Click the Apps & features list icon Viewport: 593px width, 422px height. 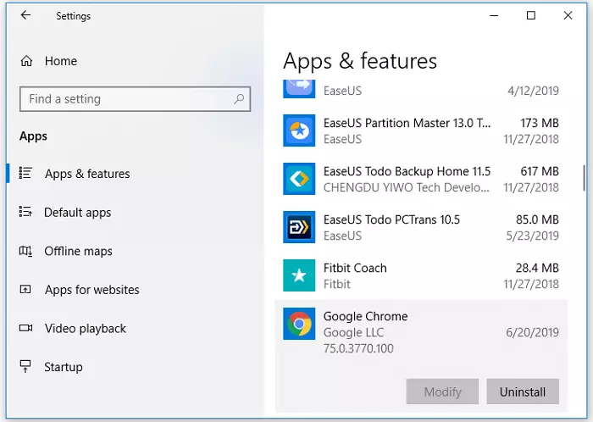click(25, 173)
